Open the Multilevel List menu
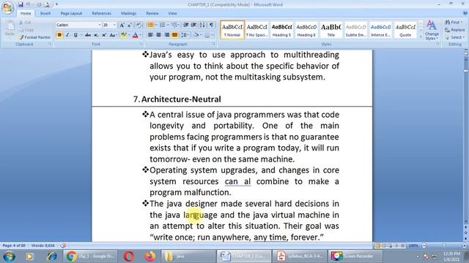 (174, 25)
